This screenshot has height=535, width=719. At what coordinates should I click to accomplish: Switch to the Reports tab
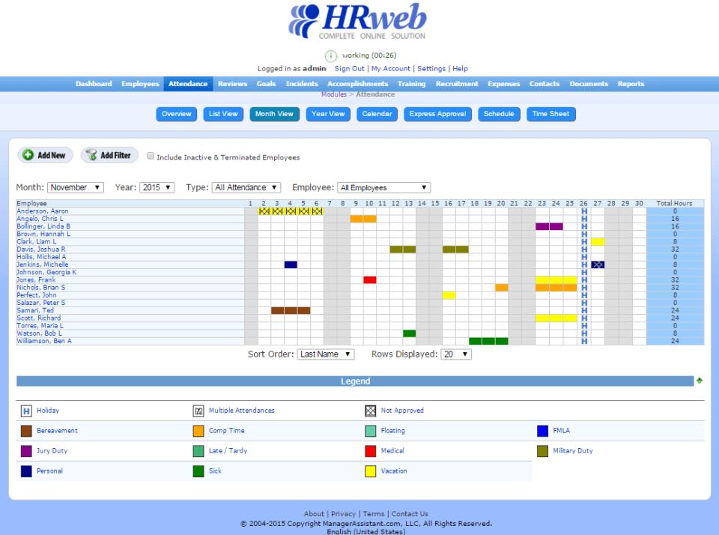pos(631,83)
